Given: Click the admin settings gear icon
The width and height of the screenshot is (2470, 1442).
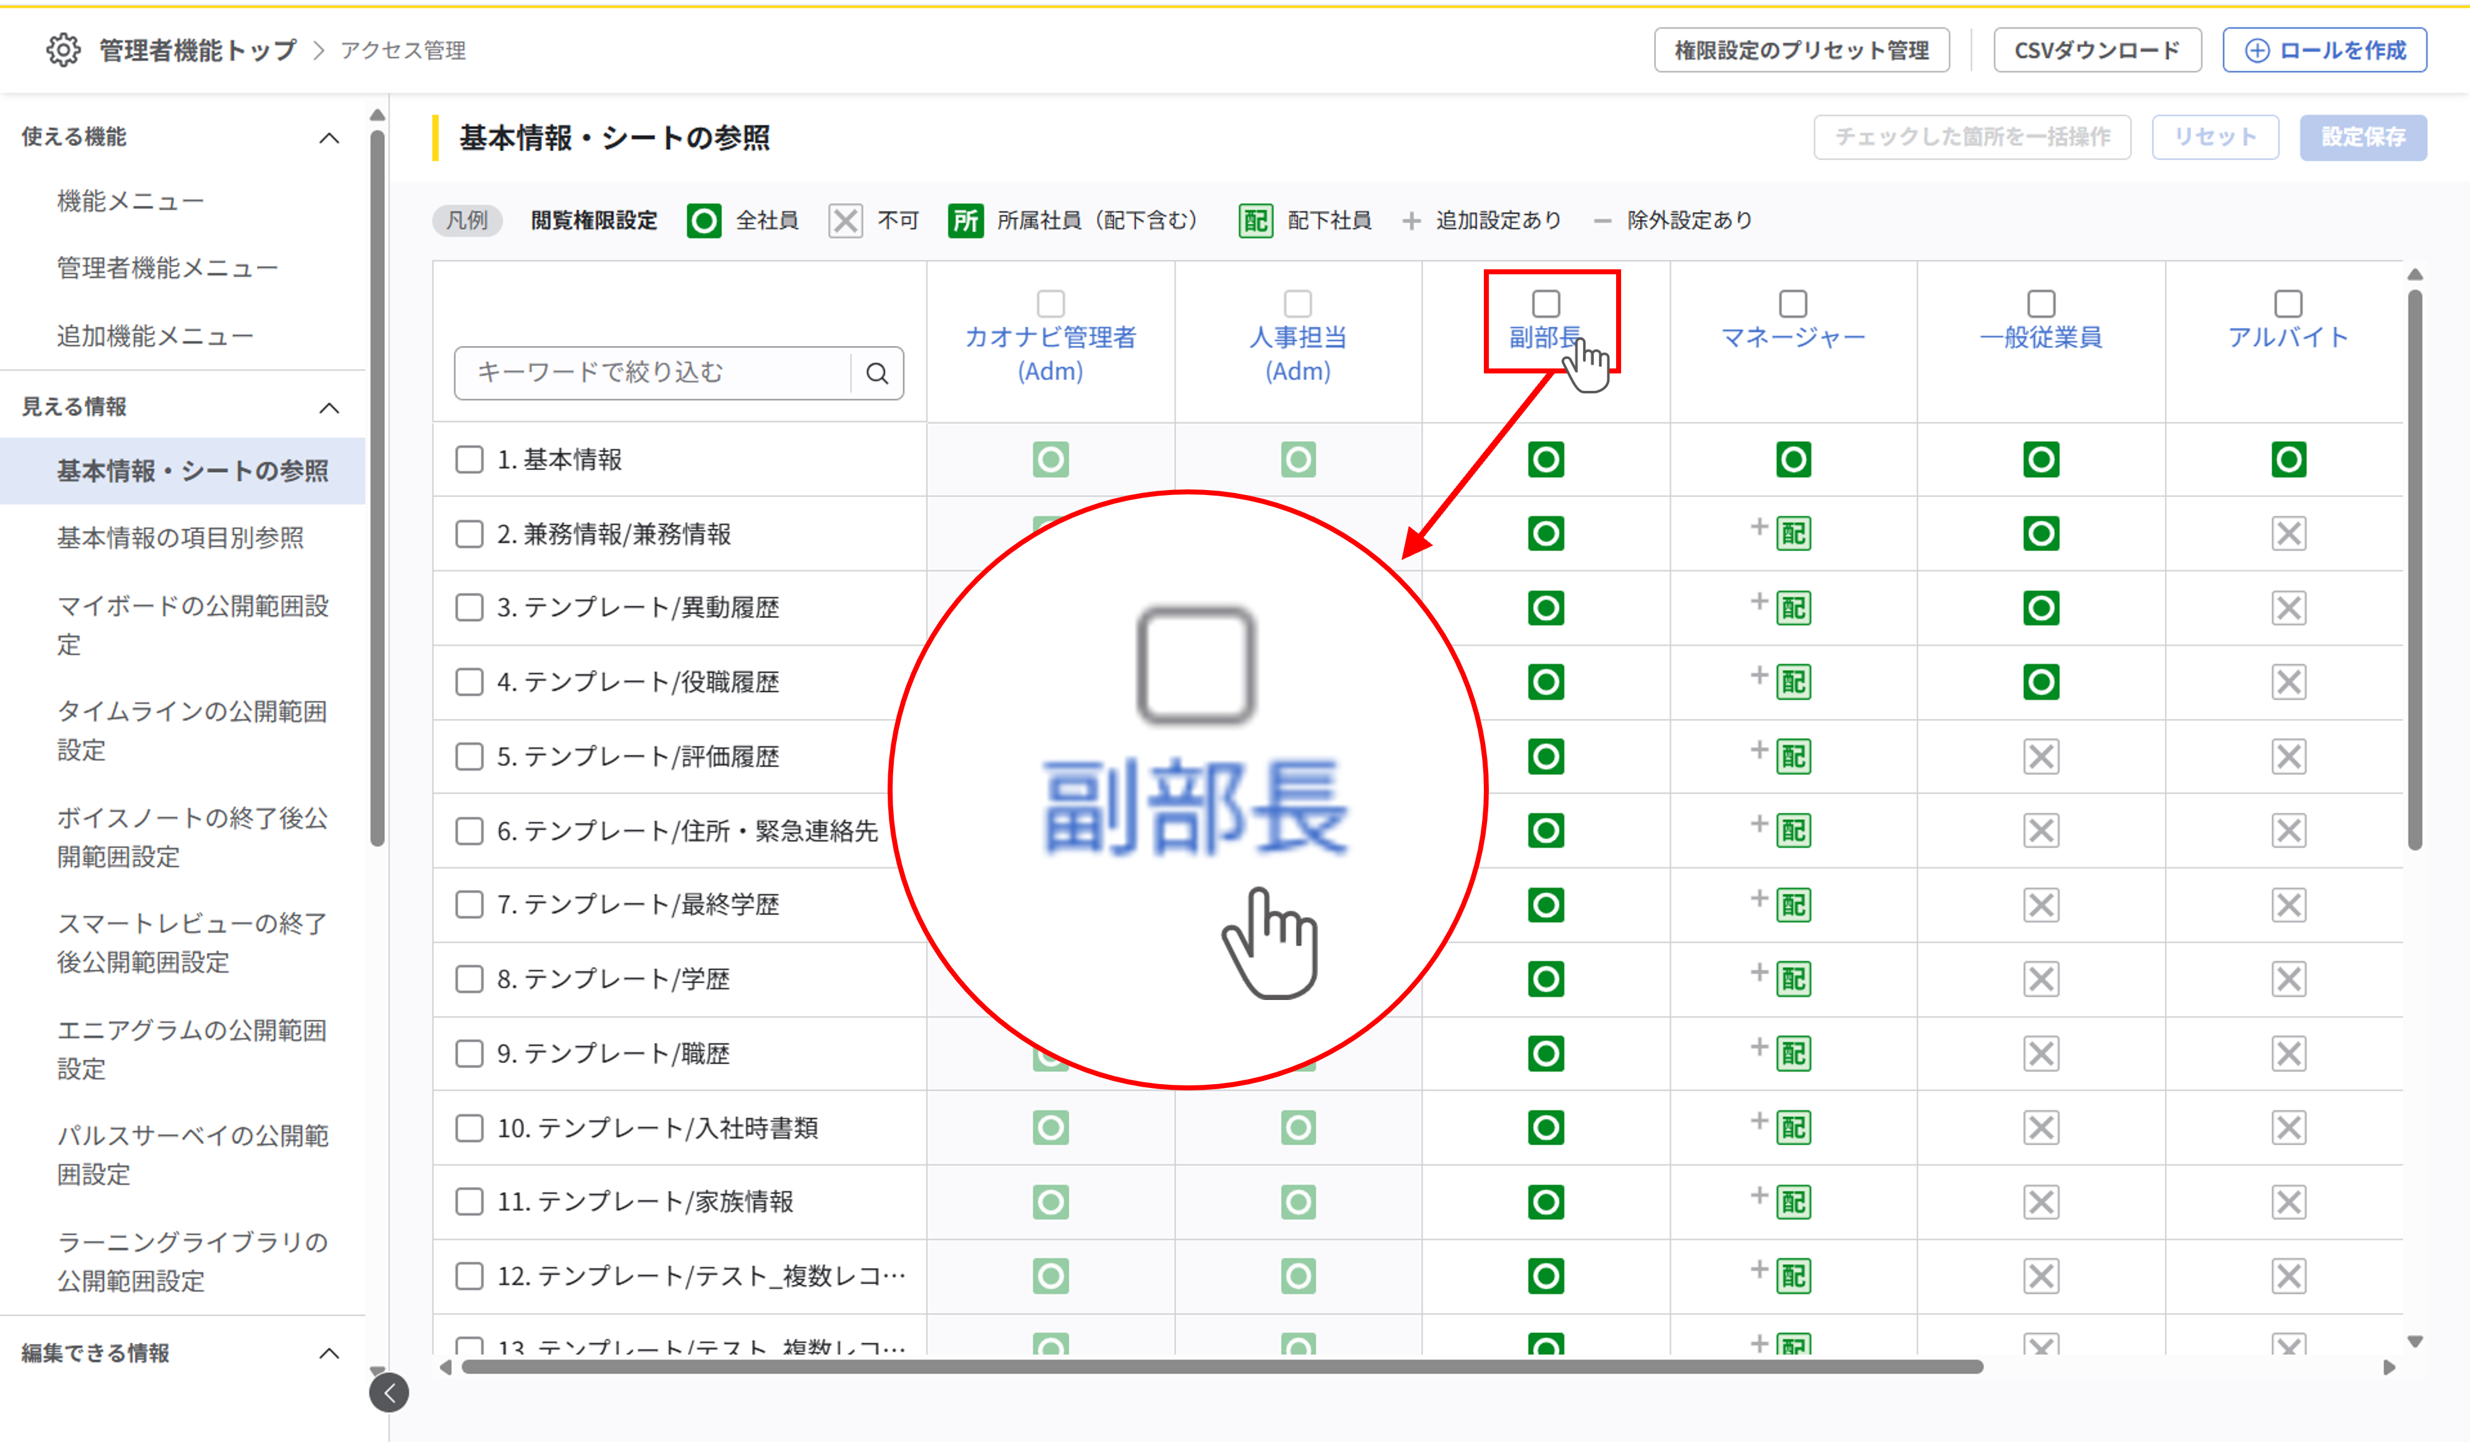Looking at the screenshot, I should (64, 50).
